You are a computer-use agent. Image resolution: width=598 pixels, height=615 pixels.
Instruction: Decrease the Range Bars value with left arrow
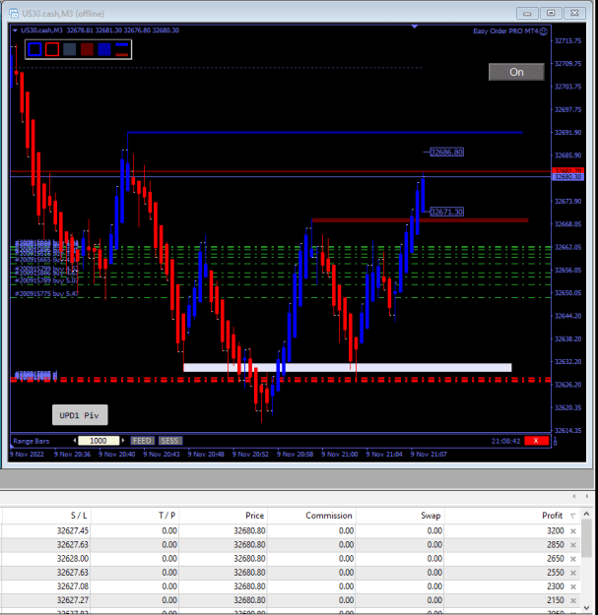tap(75, 441)
